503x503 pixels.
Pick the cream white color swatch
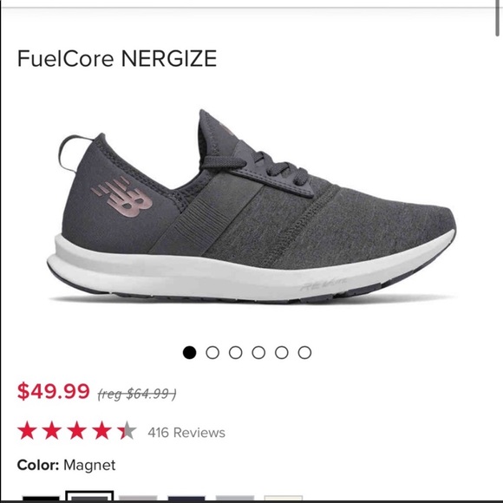pyautogui.click(x=284, y=498)
